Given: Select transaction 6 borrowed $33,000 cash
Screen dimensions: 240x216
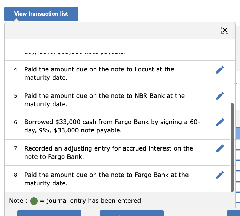Looking at the screenshot, I should (111, 126).
